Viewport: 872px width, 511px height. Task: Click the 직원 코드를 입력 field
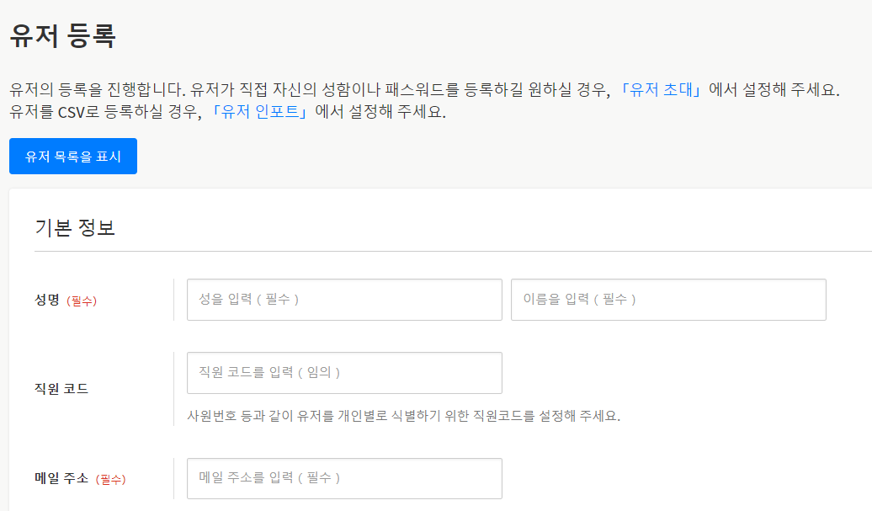(x=344, y=373)
